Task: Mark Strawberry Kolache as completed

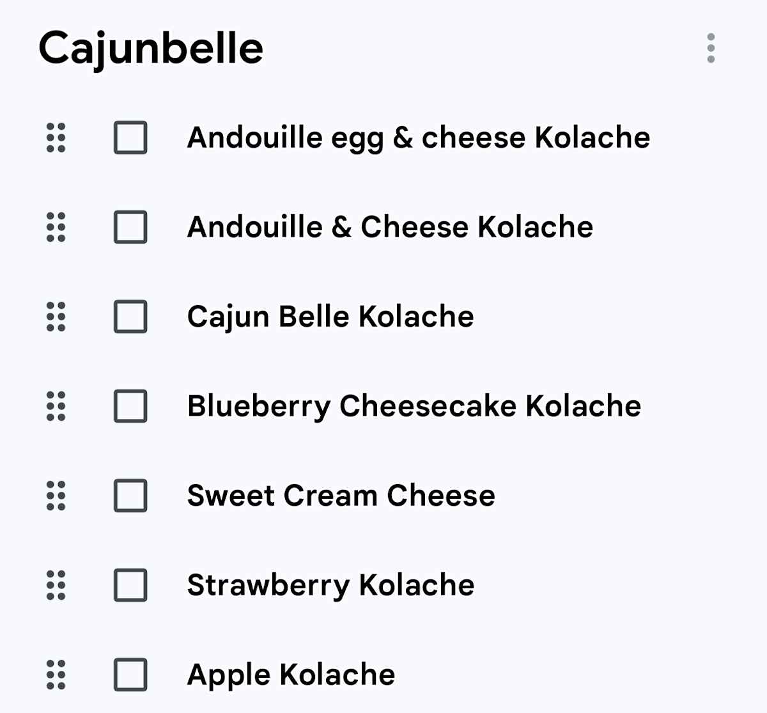Action: click(x=130, y=585)
